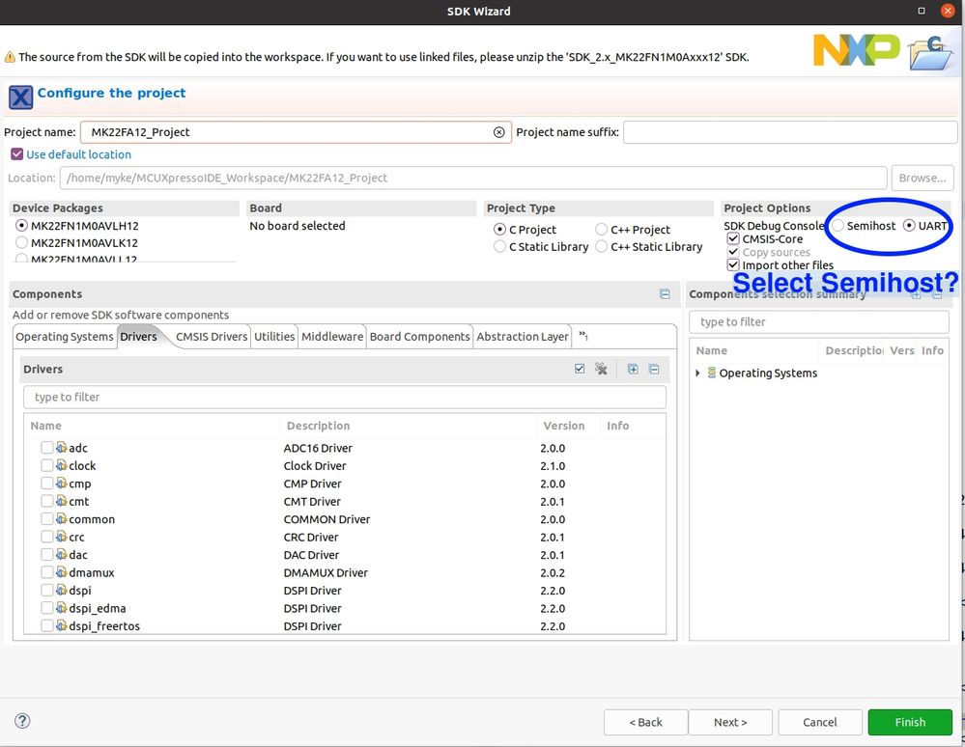Image resolution: width=965 pixels, height=747 pixels.
Task: Click the drivers type to filter box
Action: 345,397
